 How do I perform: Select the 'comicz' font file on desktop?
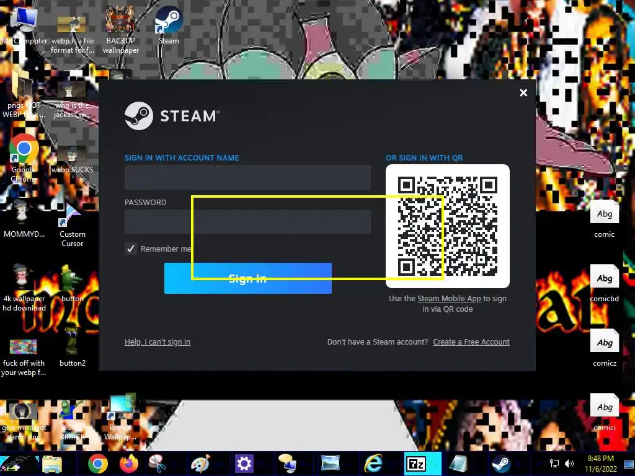604,347
